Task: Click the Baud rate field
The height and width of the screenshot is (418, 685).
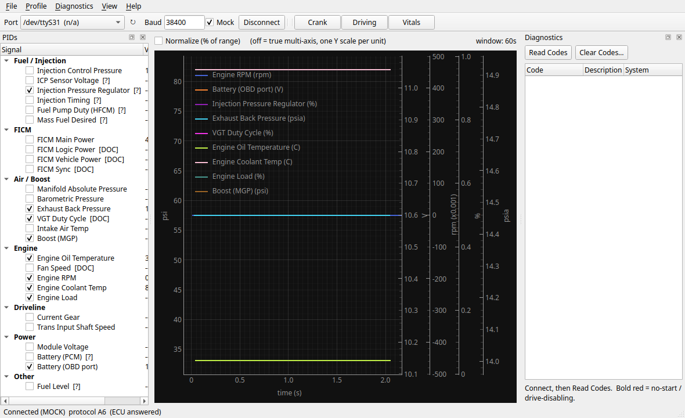Action: click(184, 22)
